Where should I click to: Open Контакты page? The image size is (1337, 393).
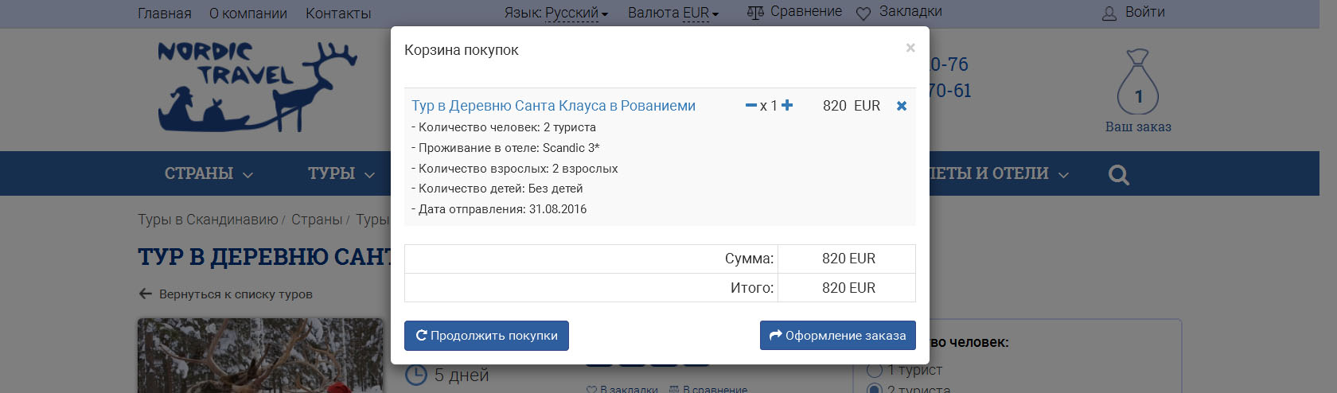point(338,14)
